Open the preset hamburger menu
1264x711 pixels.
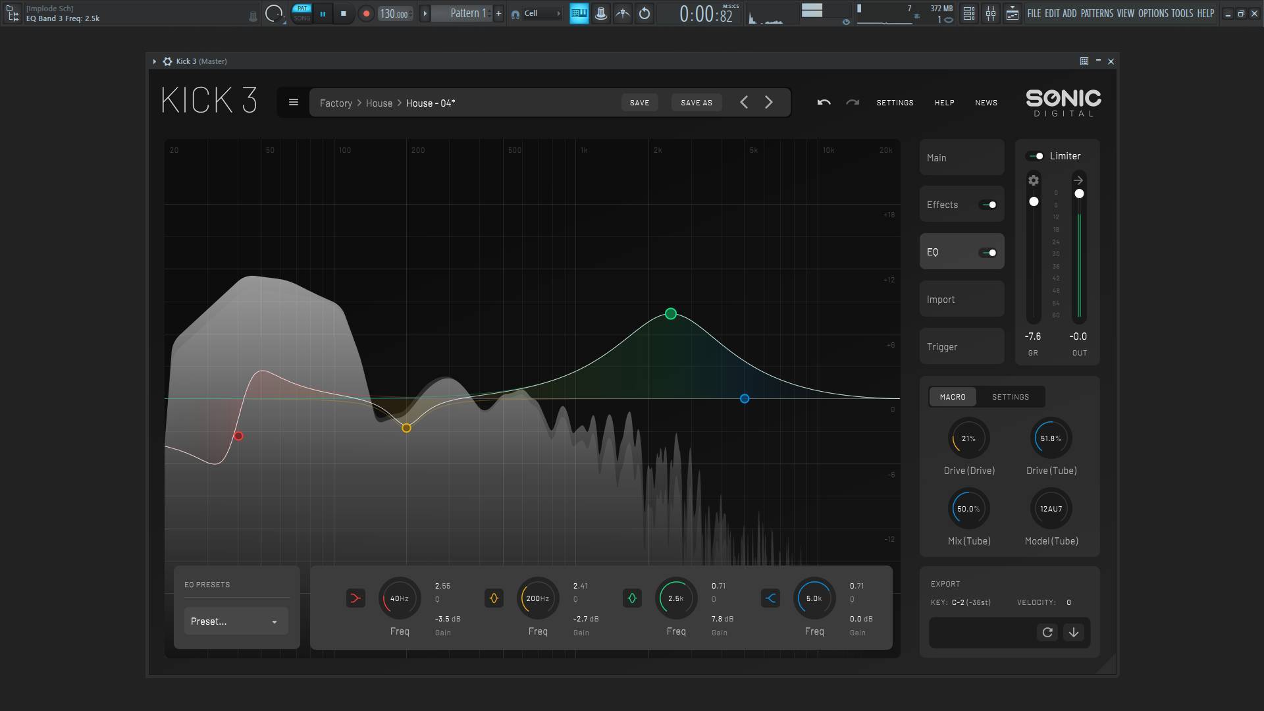click(x=294, y=103)
